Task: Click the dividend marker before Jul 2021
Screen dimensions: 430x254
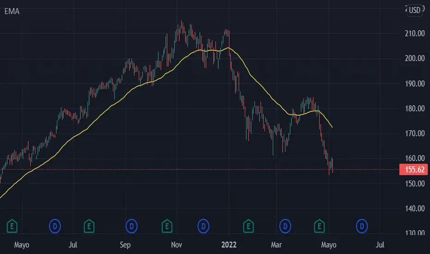Action: click(x=55, y=226)
